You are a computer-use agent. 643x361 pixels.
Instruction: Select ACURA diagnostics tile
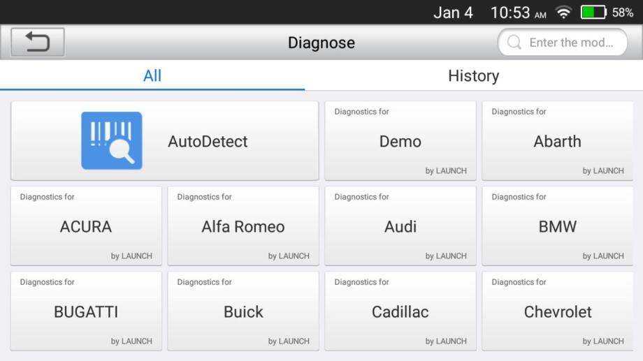(x=86, y=226)
